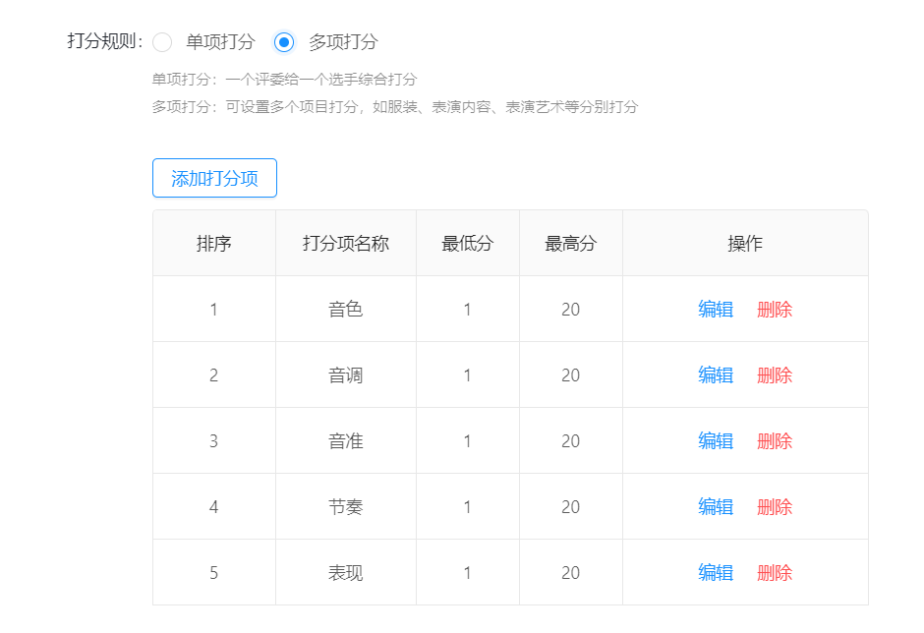Edit the 表现 scoring item
Image resolution: width=924 pixels, height=633 pixels.
[716, 573]
